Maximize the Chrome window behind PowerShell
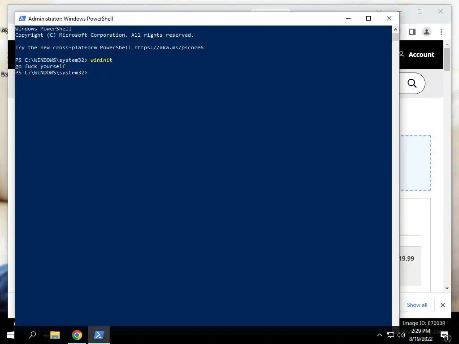The image size is (459, 344). [x=420, y=11]
